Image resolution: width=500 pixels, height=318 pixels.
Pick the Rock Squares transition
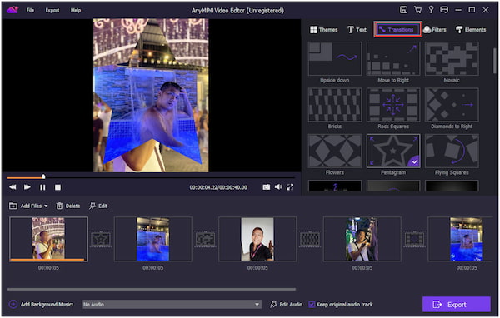coord(393,105)
